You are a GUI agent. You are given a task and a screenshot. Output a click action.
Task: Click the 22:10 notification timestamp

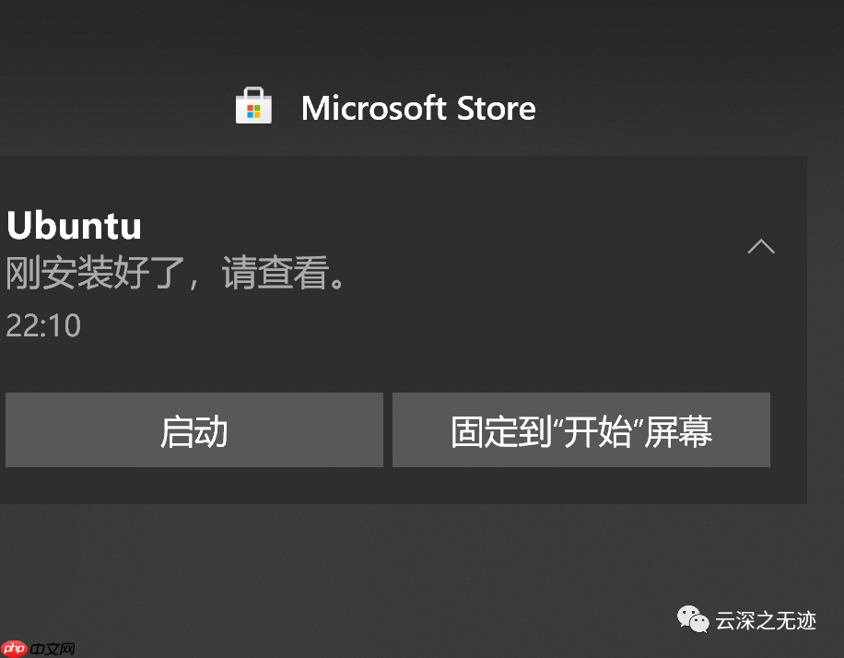43,325
